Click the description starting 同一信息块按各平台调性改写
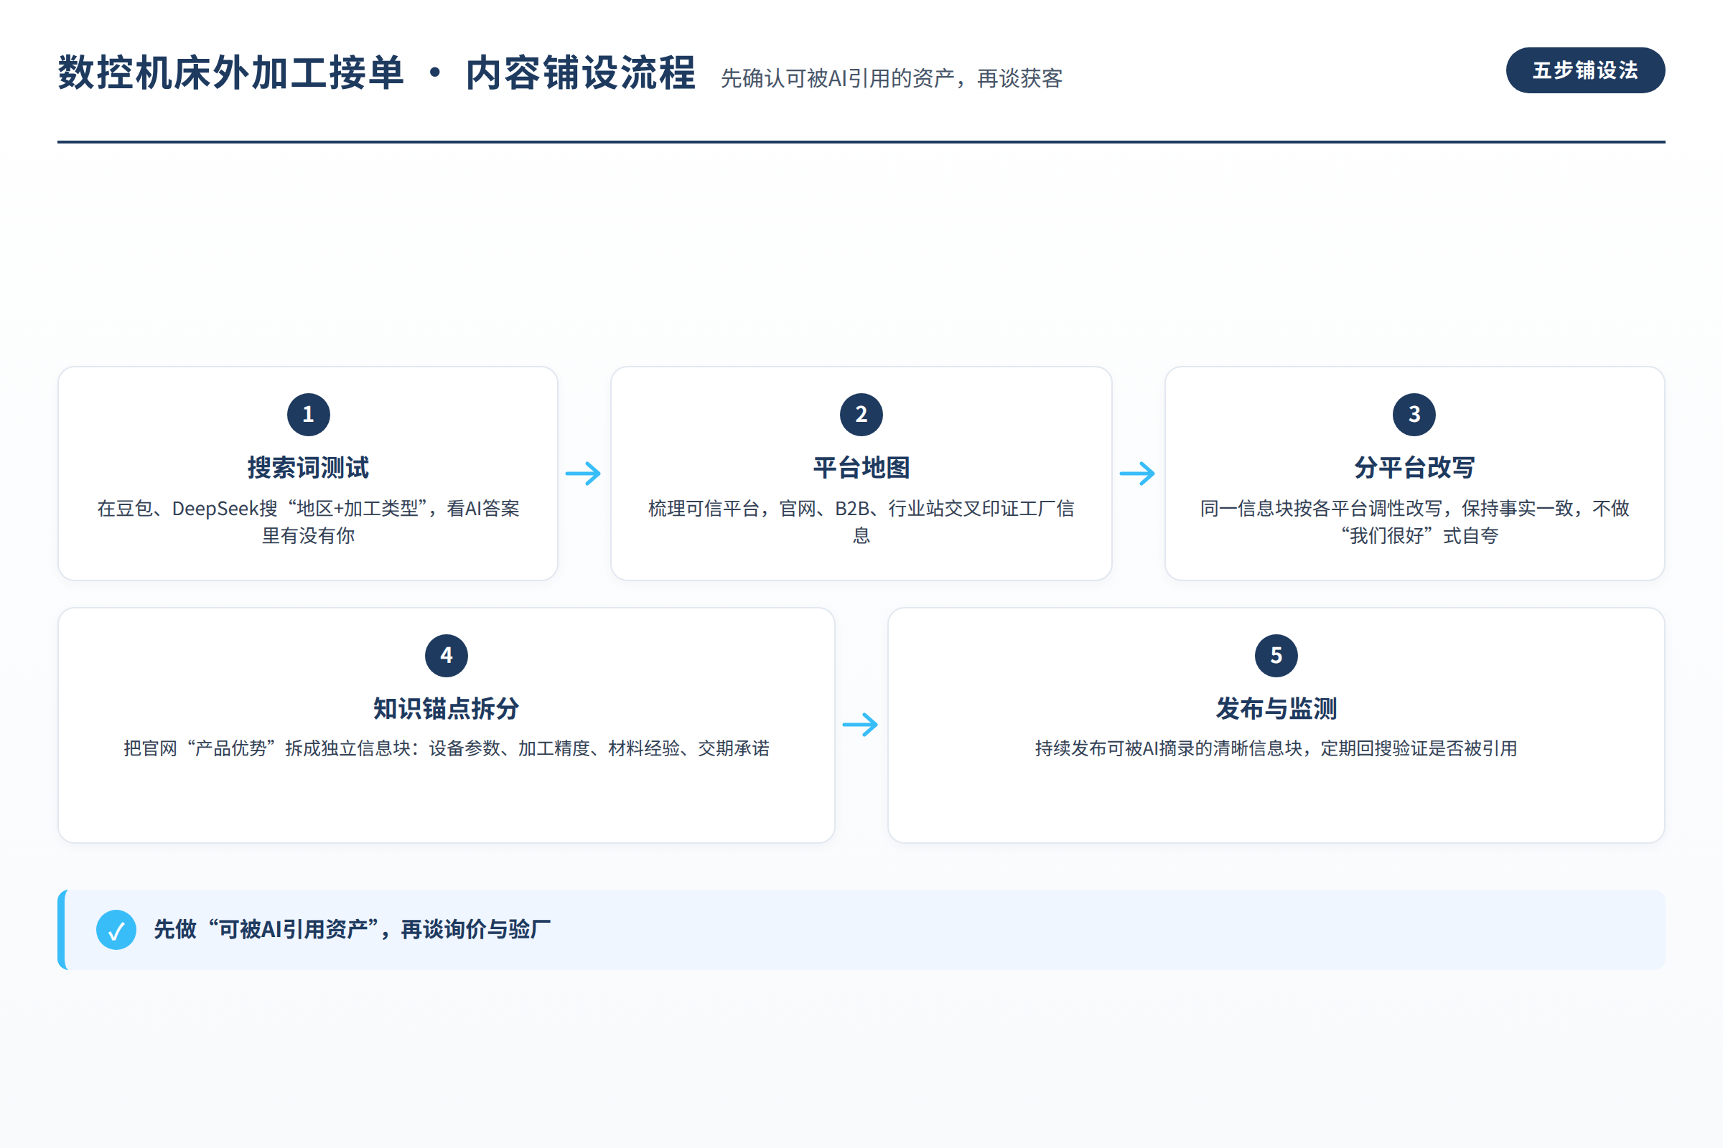Viewport: 1723px width, 1148px height. pyautogui.click(x=1414, y=522)
